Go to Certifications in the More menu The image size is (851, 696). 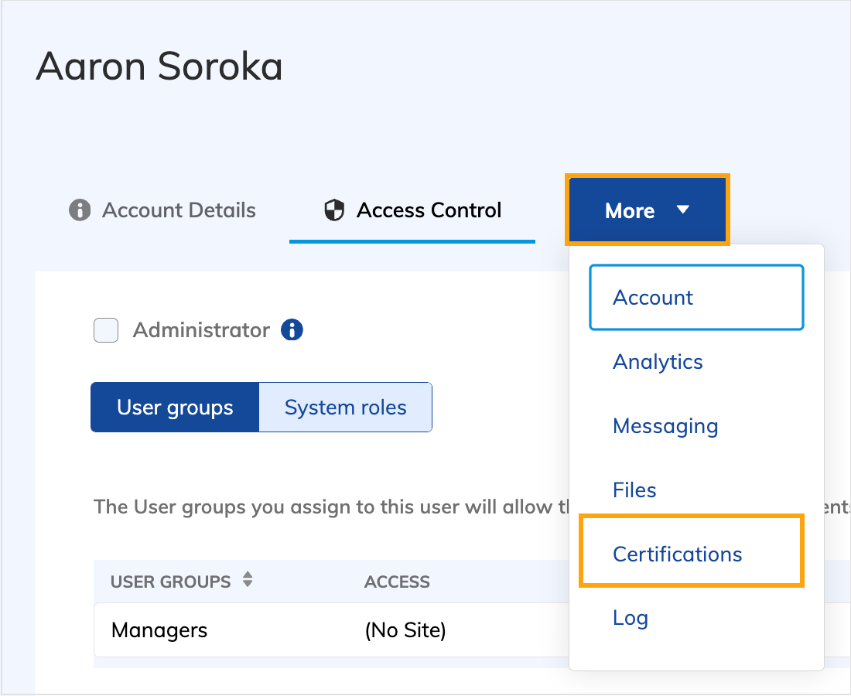click(x=677, y=554)
